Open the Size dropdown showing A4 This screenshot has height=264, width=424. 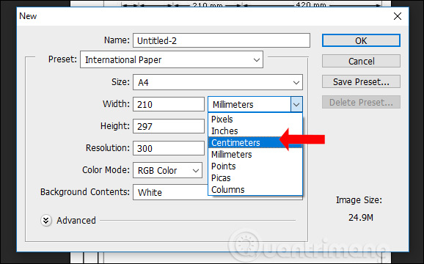(218, 82)
